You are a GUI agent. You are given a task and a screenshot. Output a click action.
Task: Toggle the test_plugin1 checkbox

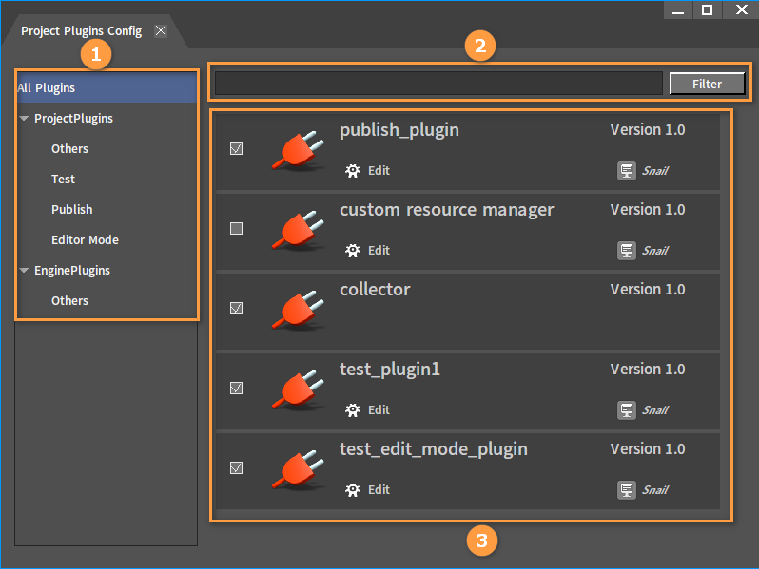(x=236, y=389)
